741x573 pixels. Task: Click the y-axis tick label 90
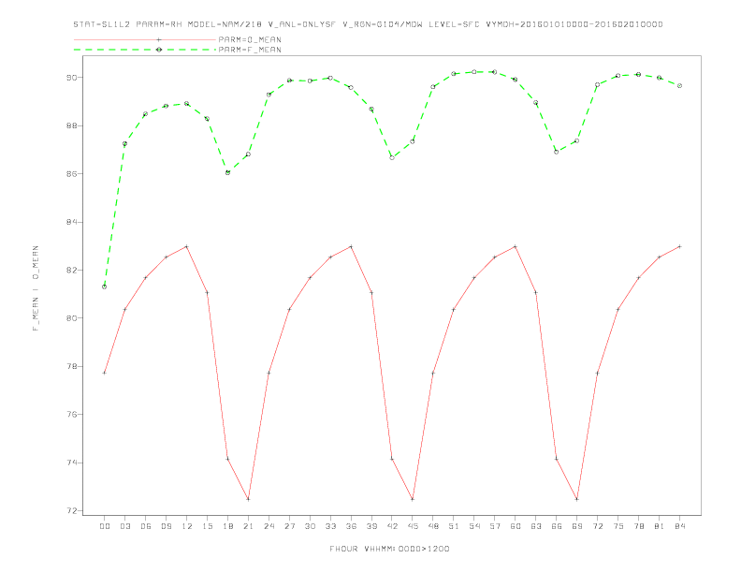[x=71, y=78]
